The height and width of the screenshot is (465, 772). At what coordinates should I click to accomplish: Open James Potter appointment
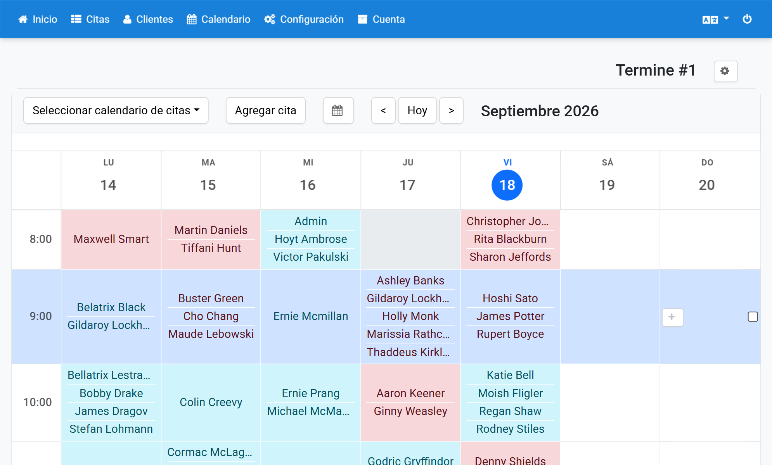click(x=510, y=316)
